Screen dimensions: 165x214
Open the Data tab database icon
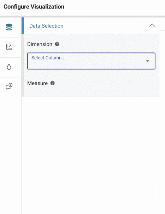coord(9,27)
